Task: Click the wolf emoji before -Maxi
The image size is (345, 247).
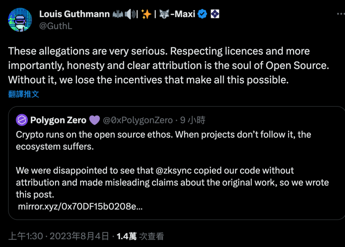Action: click(x=164, y=14)
